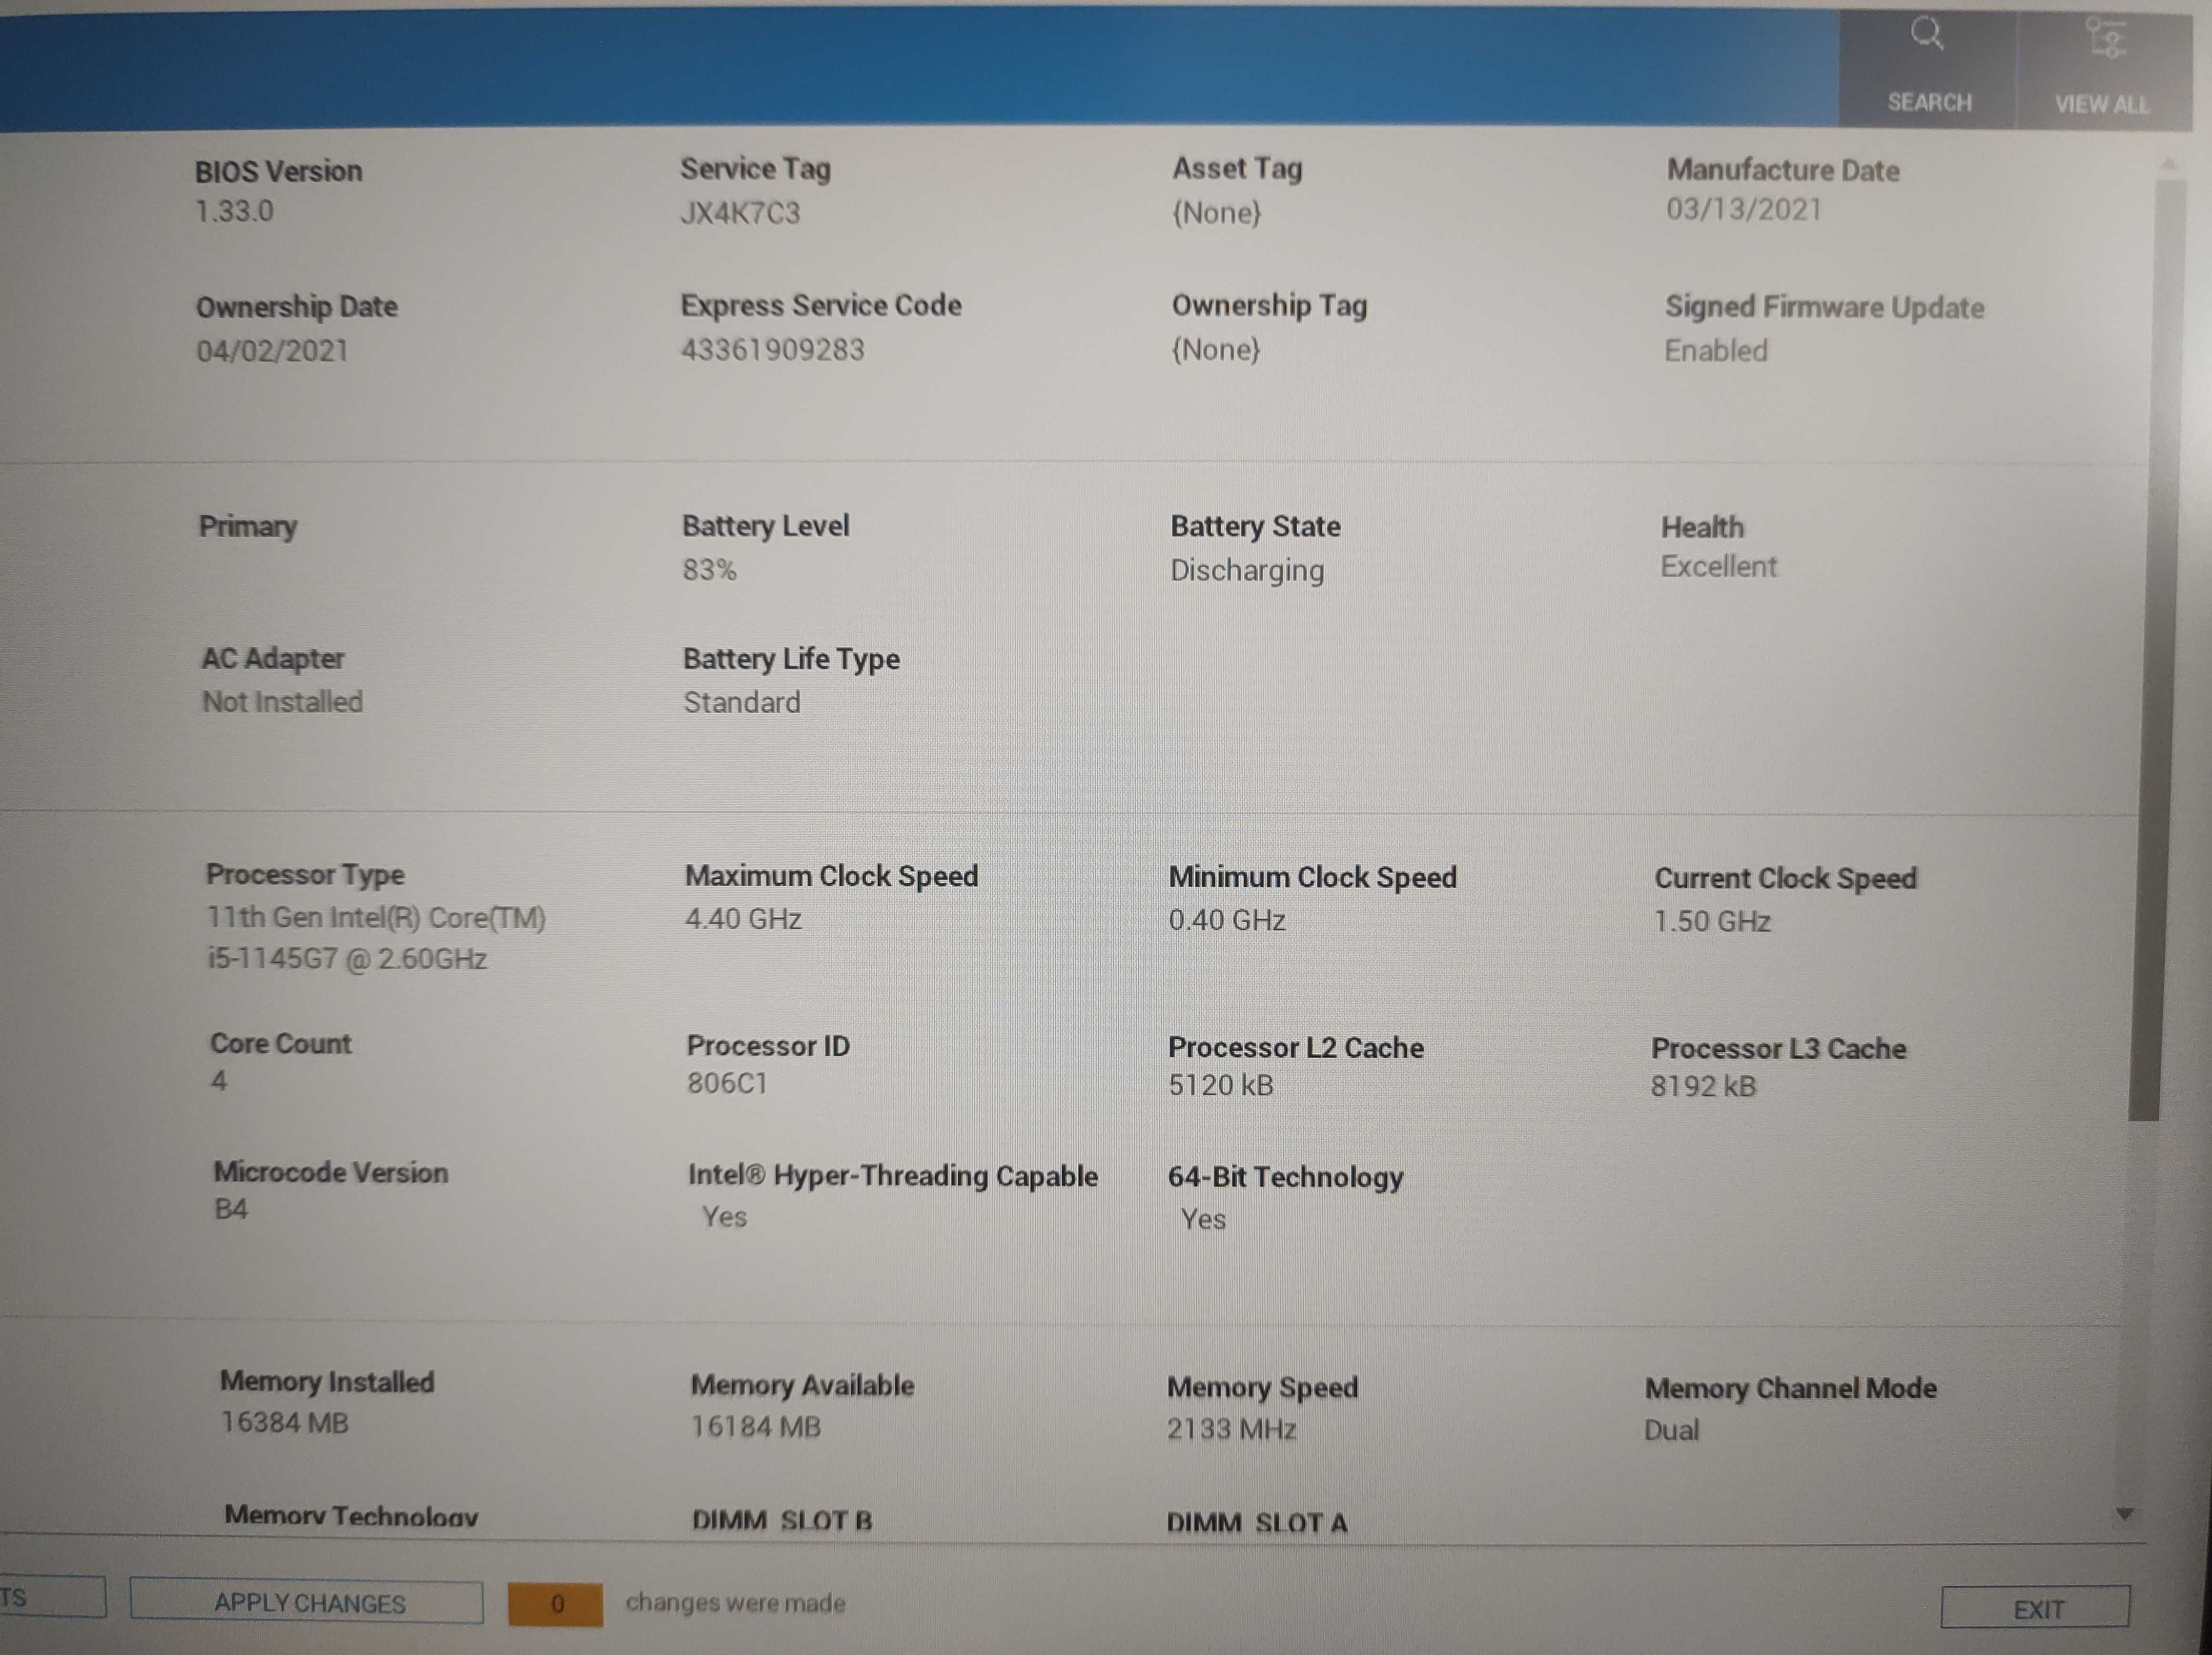Click the Ownership Tag label
The image size is (2212, 1655).
click(x=1269, y=306)
